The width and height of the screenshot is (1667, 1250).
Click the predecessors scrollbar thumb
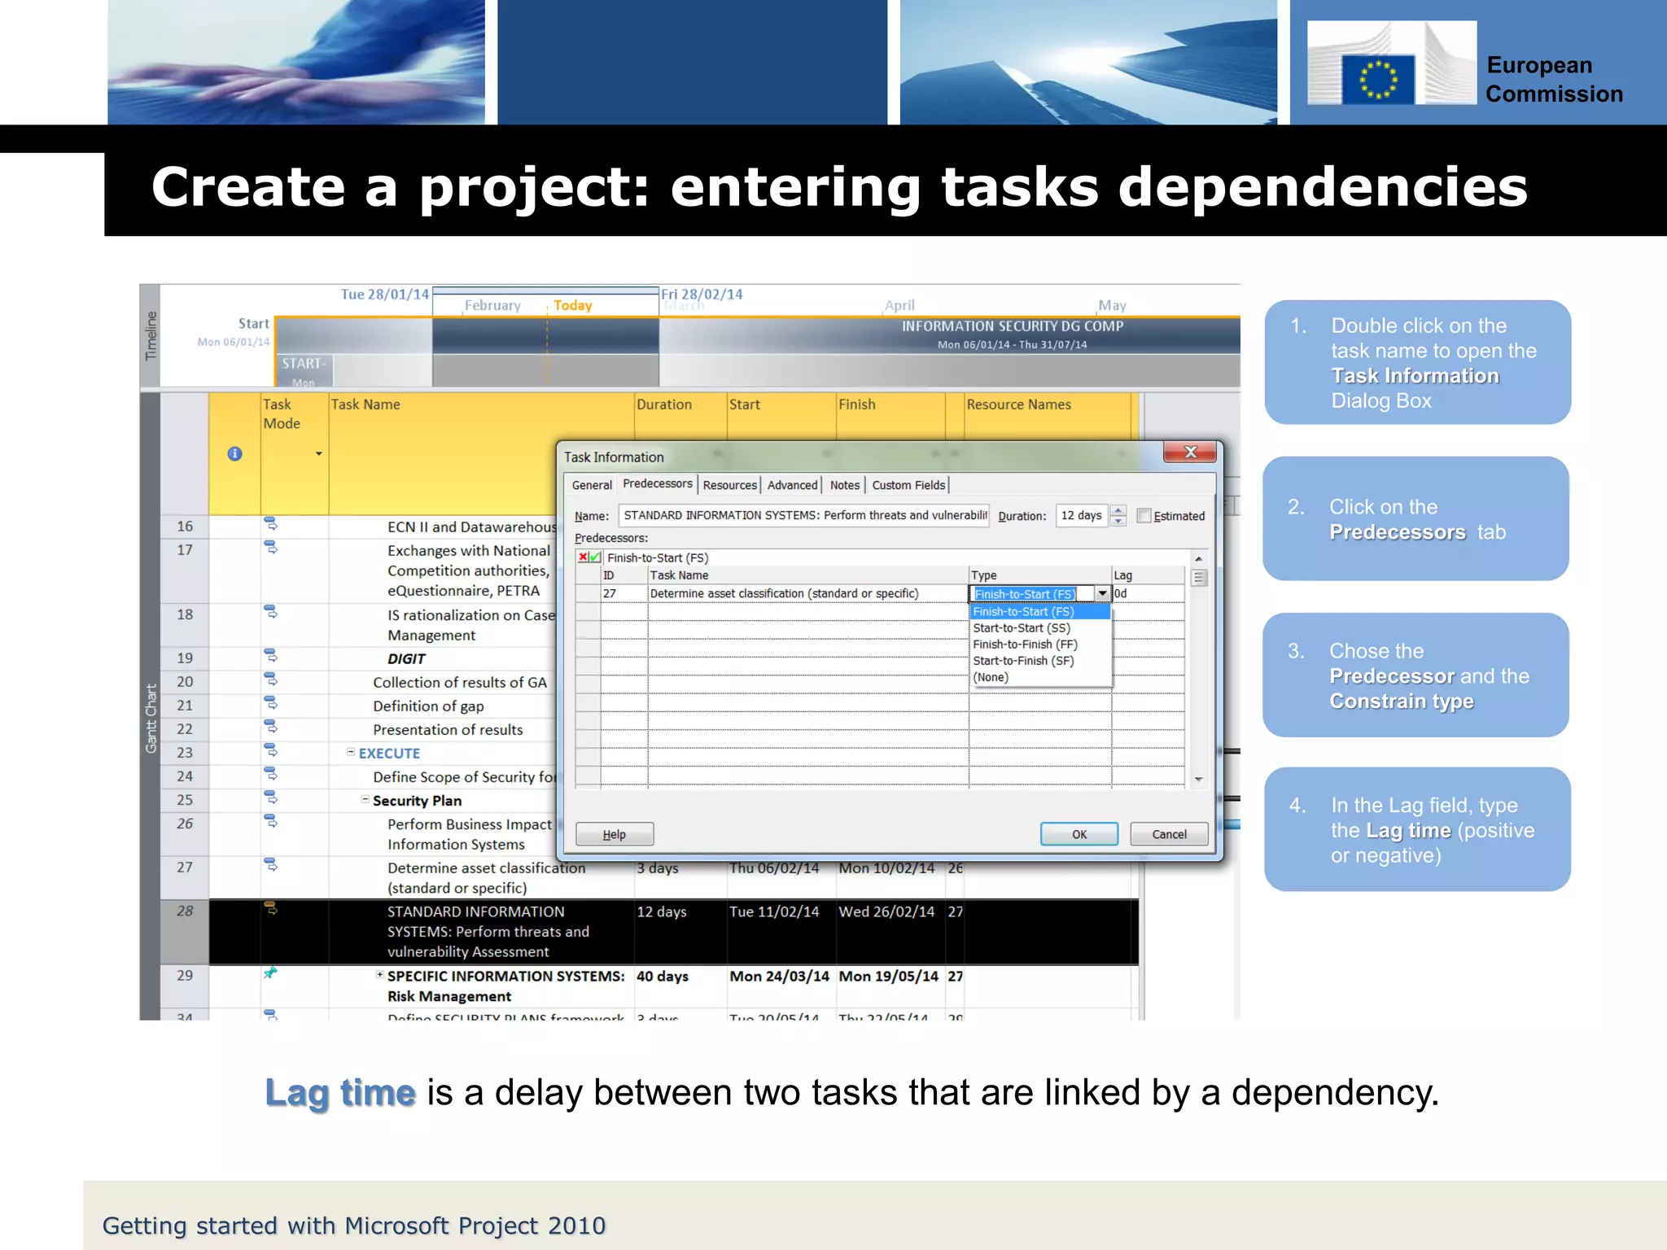click(1198, 578)
